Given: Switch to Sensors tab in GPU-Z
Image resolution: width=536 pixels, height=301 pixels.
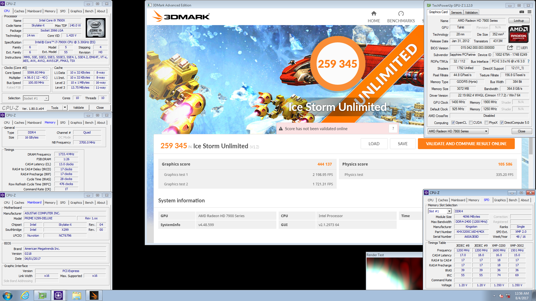Looking at the screenshot, I should pos(456,13).
